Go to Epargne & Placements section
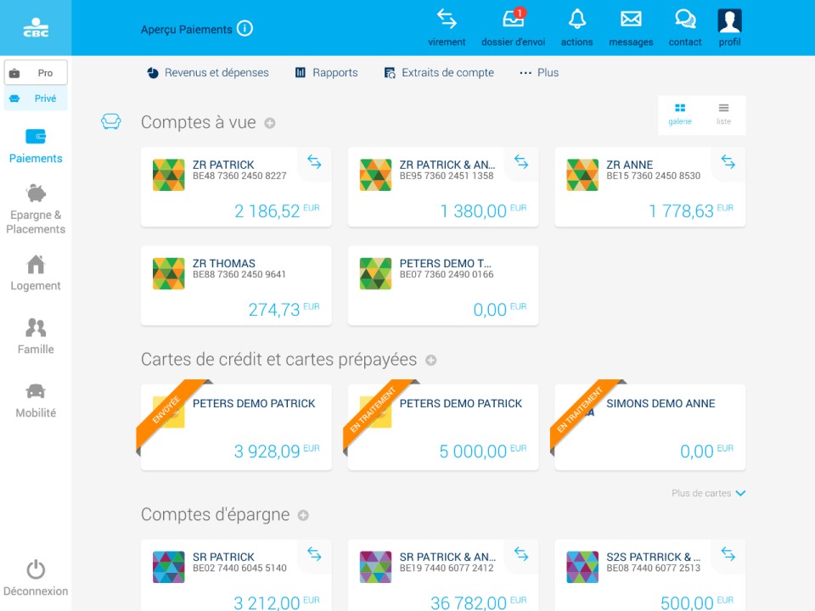This screenshot has height=611, width=815. pos(36,208)
